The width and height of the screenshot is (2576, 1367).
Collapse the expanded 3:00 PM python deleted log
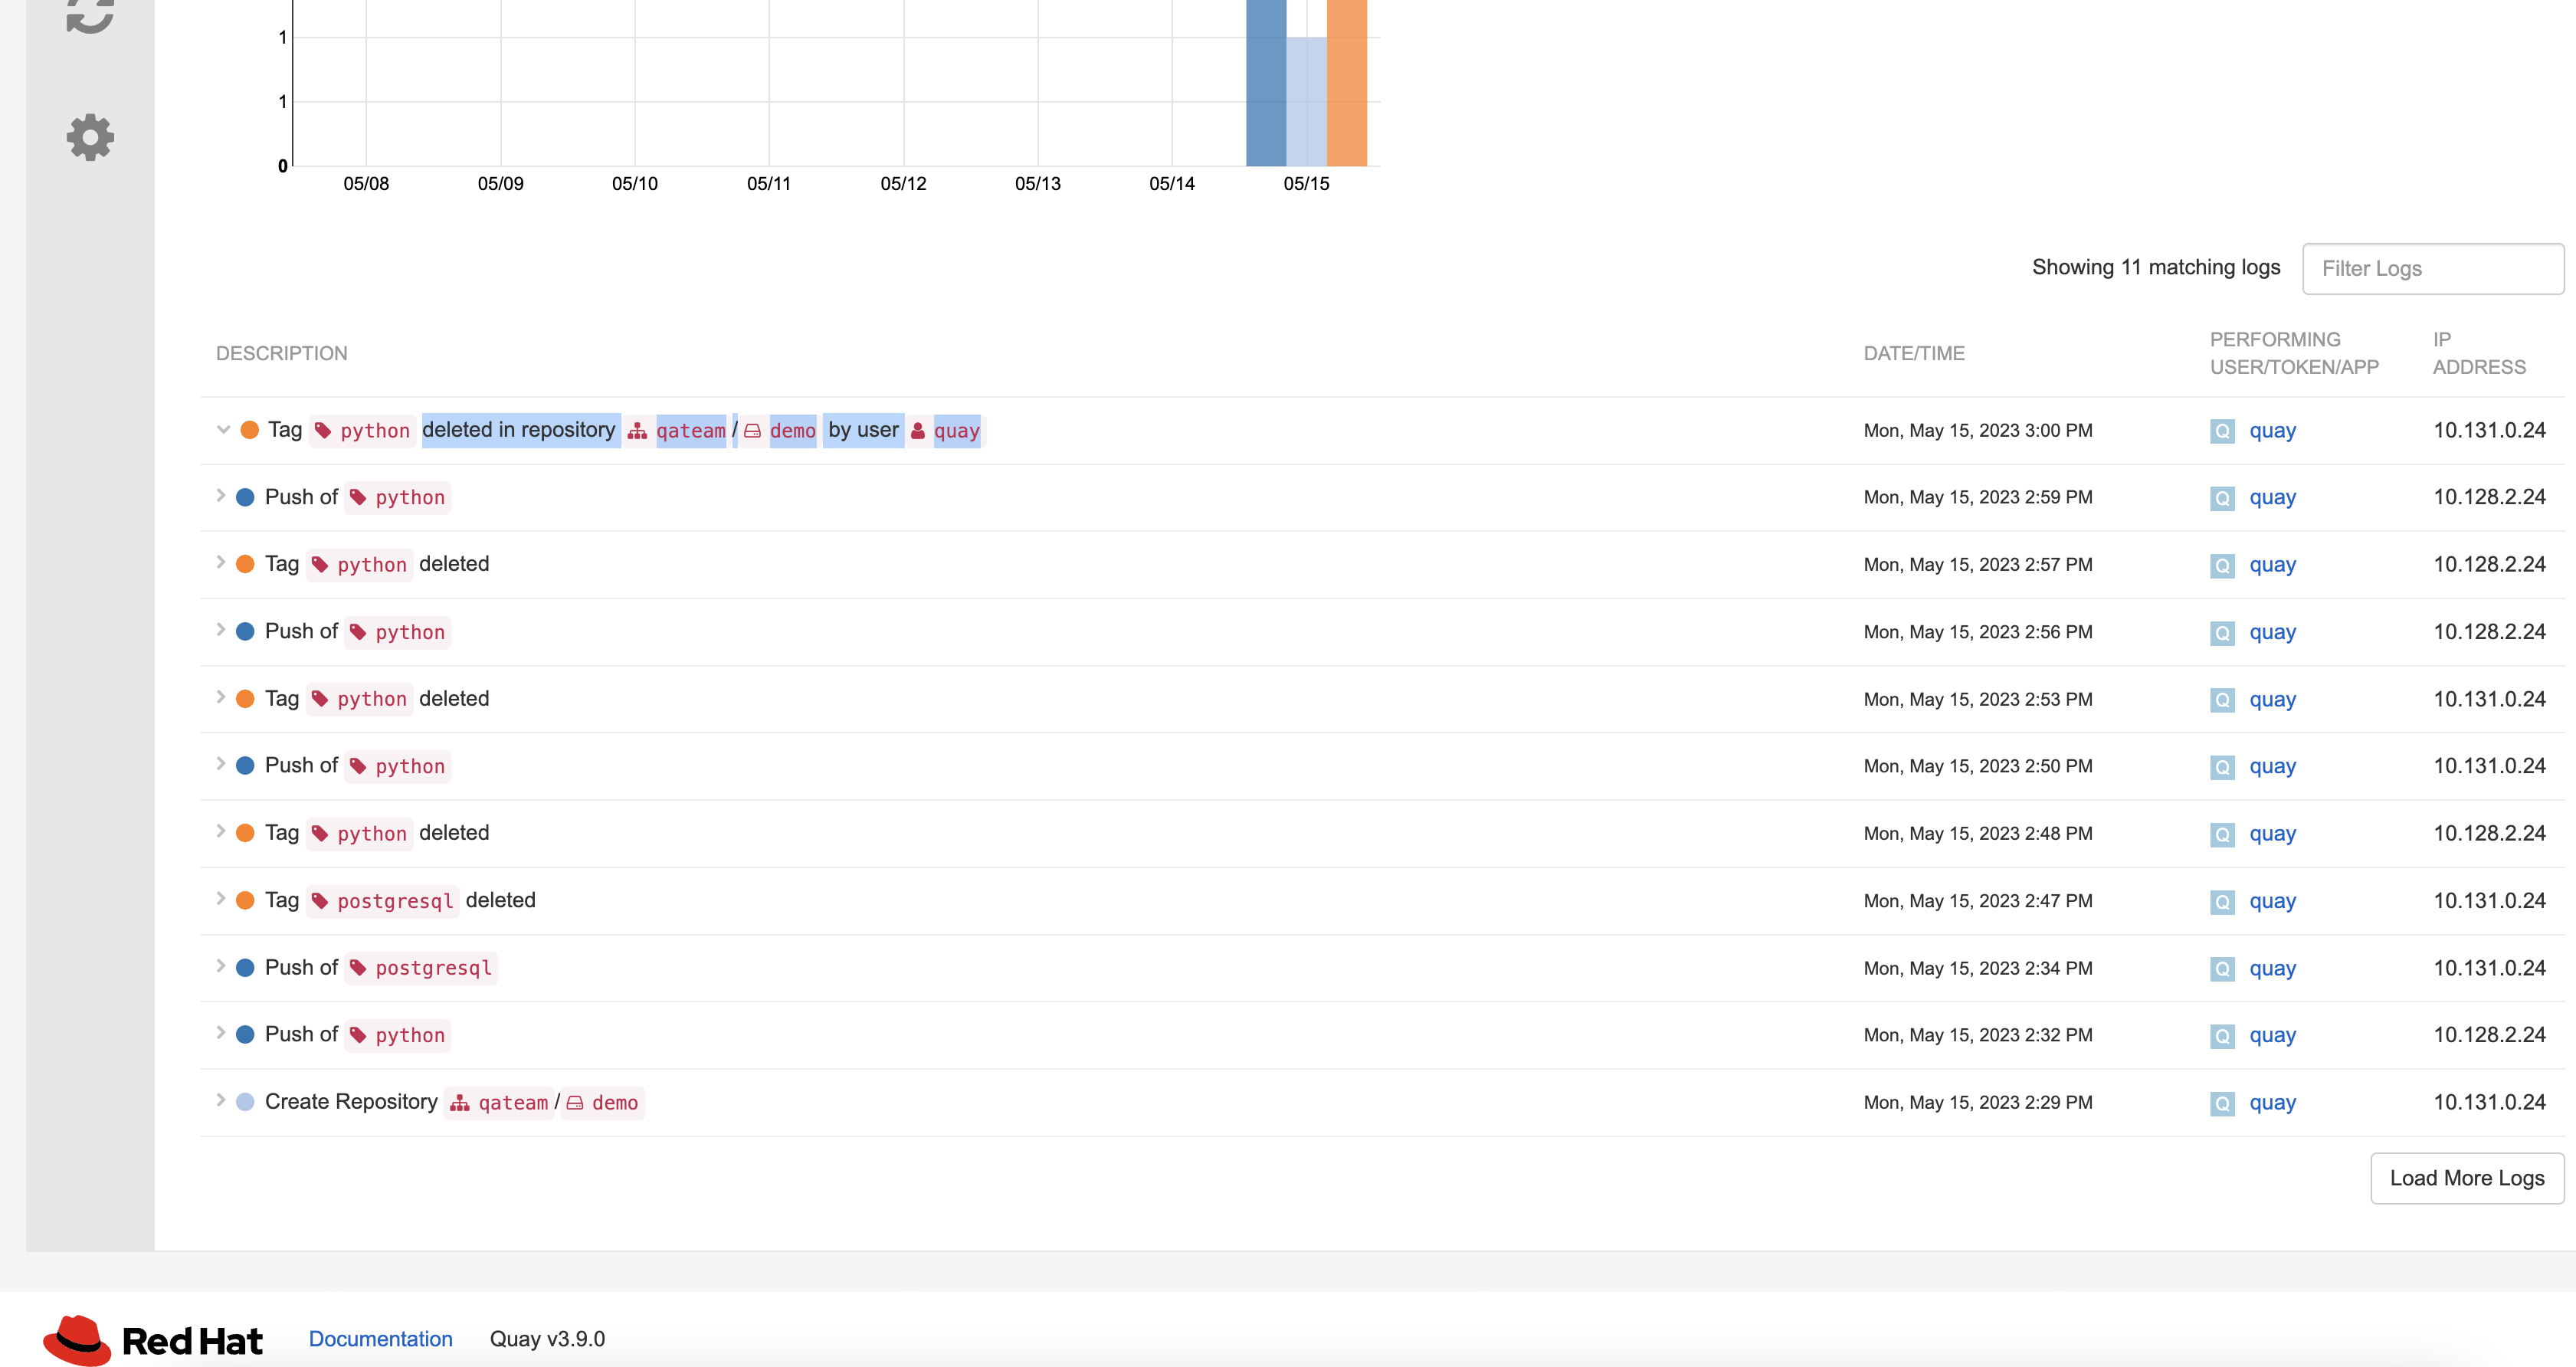click(223, 430)
